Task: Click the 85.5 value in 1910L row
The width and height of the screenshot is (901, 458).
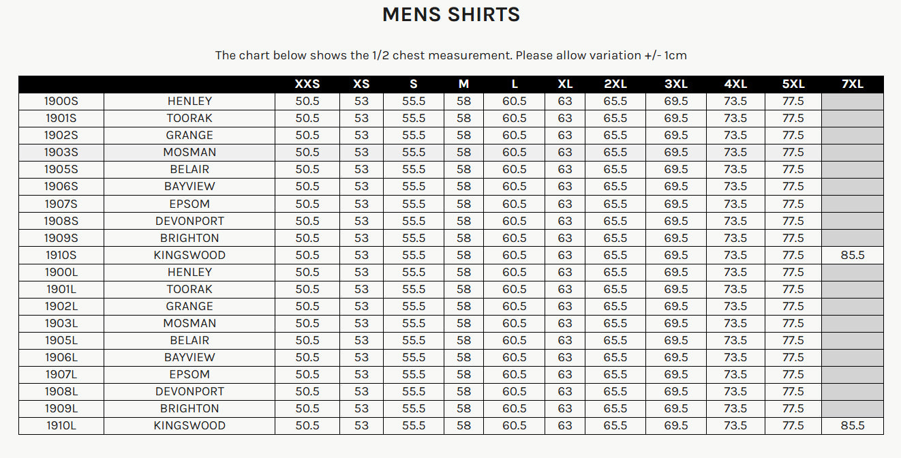Action: tap(852, 425)
